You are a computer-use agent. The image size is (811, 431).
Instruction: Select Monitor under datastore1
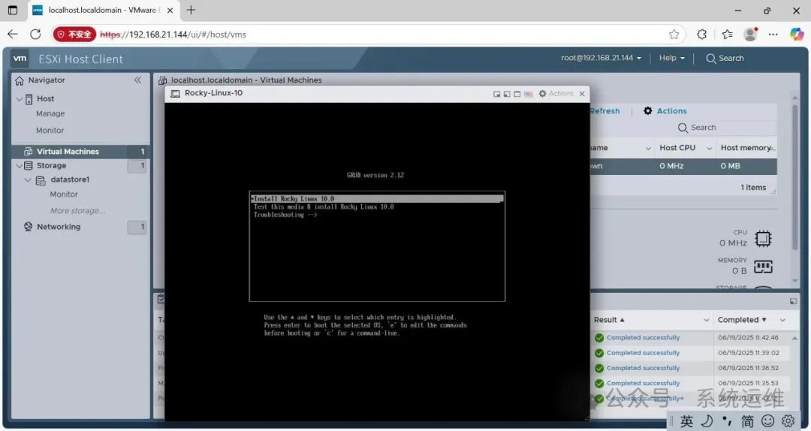64,194
